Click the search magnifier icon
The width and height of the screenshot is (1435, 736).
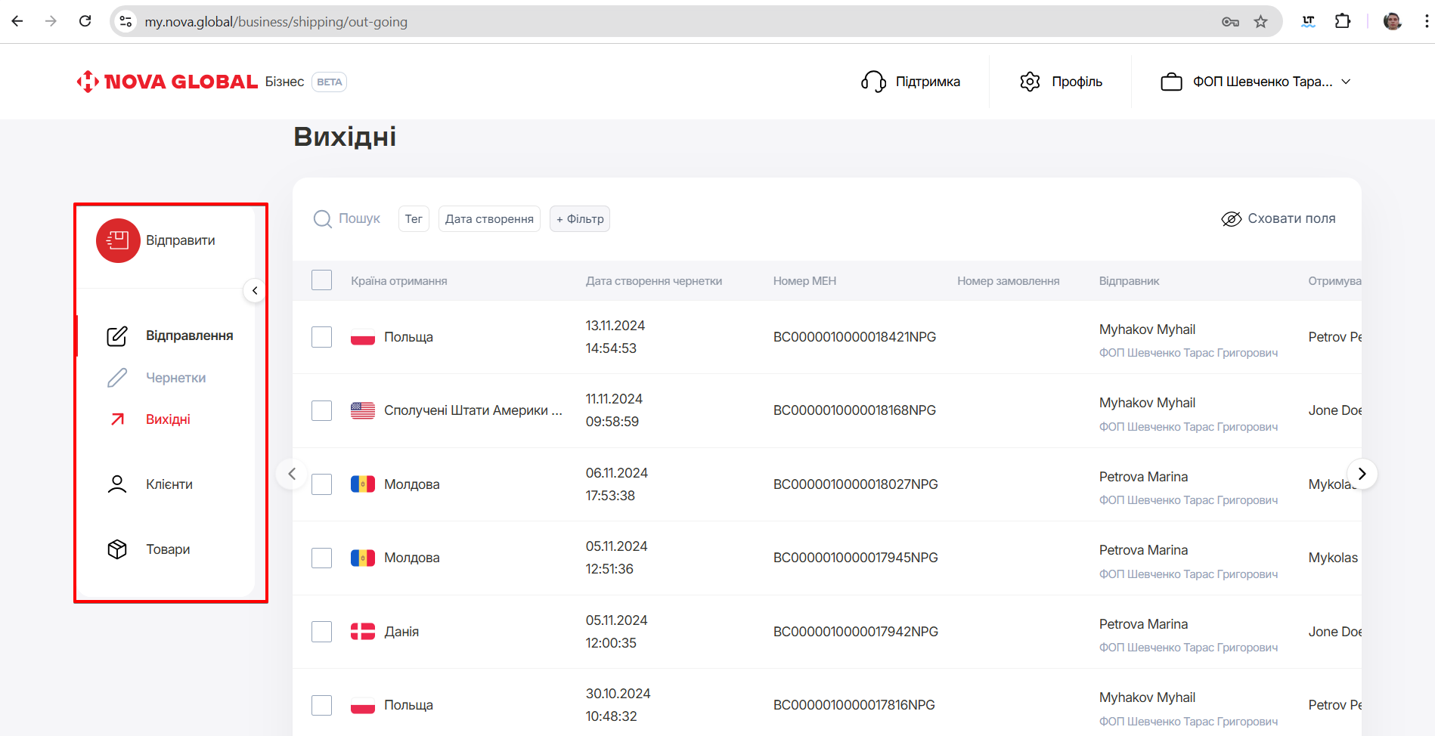[x=323, y=219]
